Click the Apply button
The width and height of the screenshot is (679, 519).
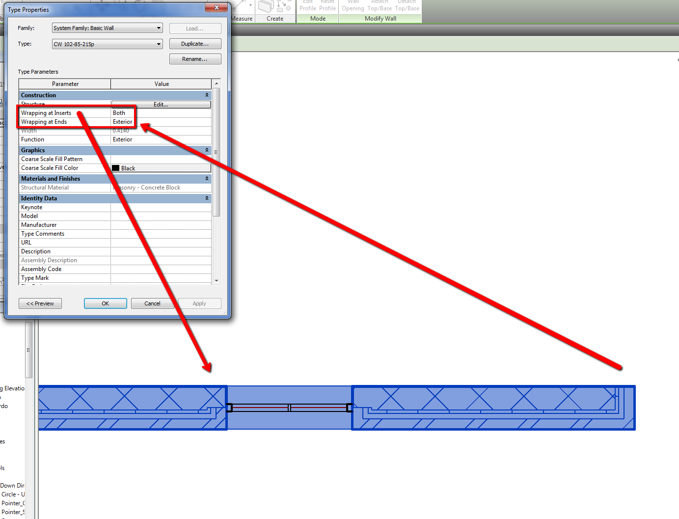[199, 303]
